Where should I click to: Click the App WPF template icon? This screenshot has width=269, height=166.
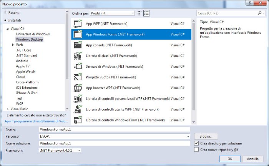click(78, 24)
